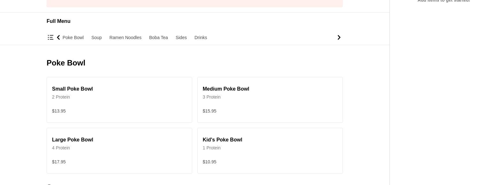Click the "Add items to get started" cart text
This screenshot has height=185, width=498.
(x=444, y=1)
